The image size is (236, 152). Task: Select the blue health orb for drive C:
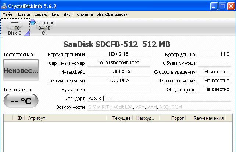[x=32, y=23]
